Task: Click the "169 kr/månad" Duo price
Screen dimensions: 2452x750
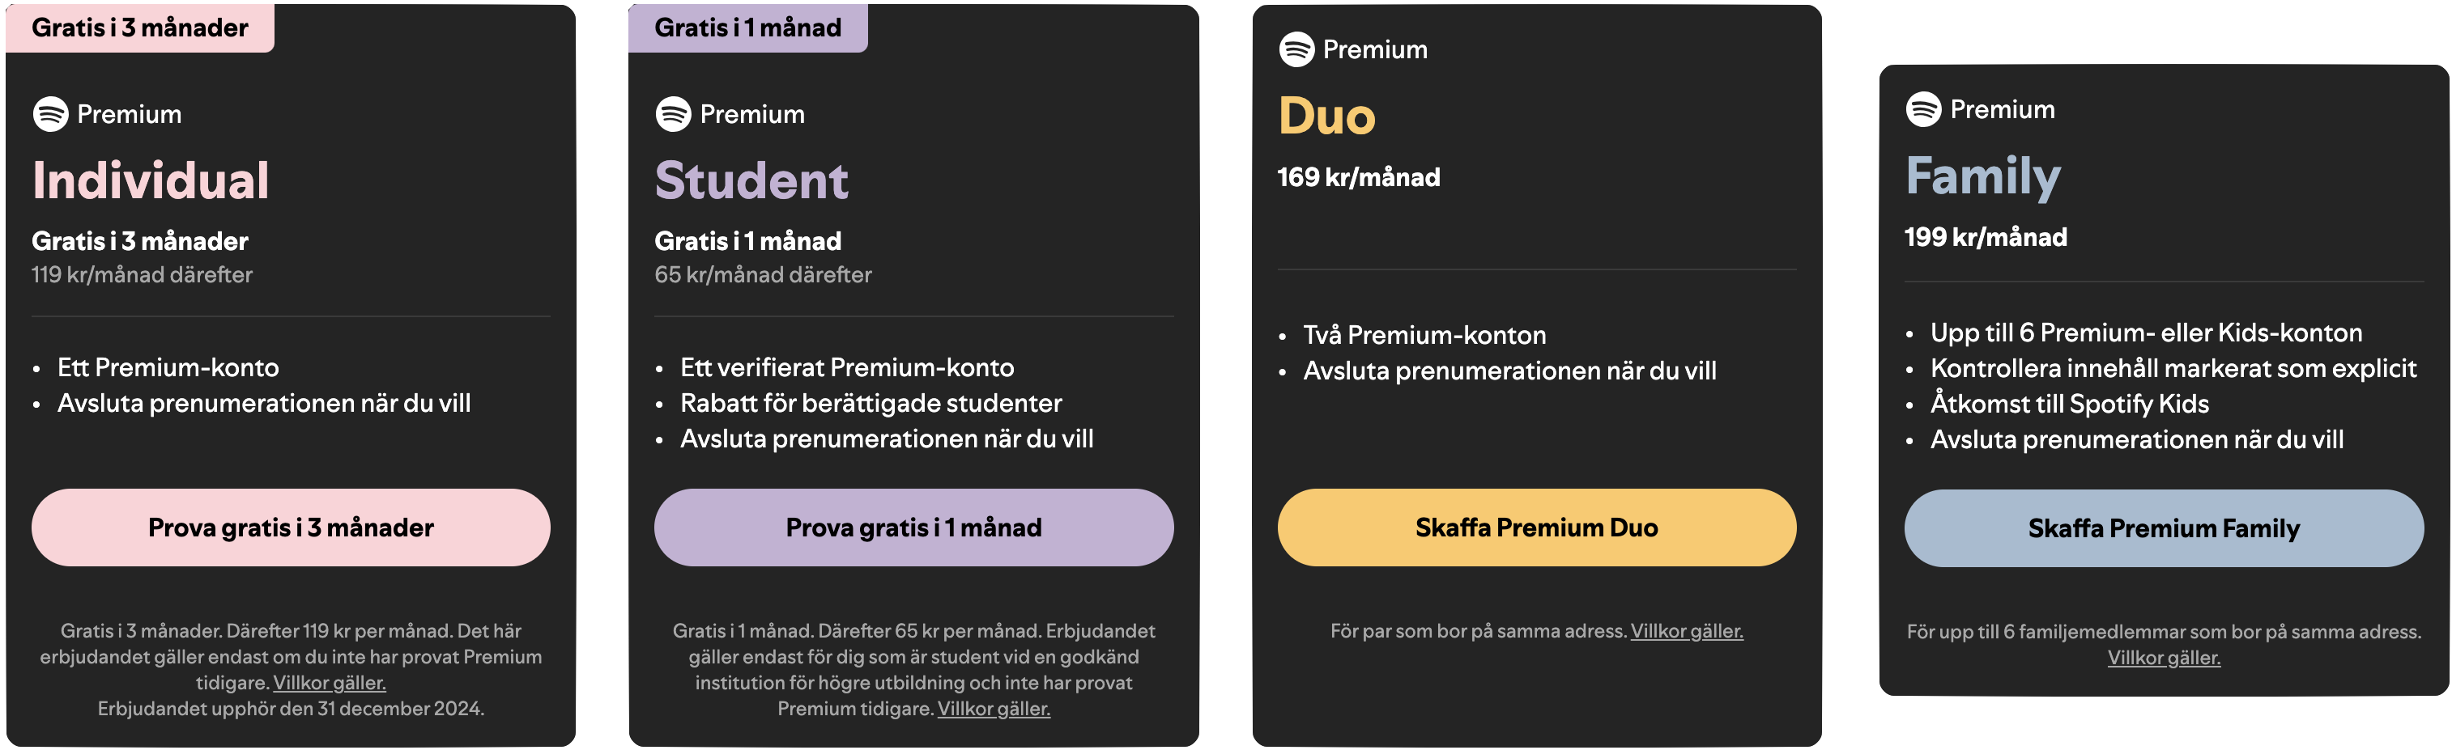Action: 1358,178
